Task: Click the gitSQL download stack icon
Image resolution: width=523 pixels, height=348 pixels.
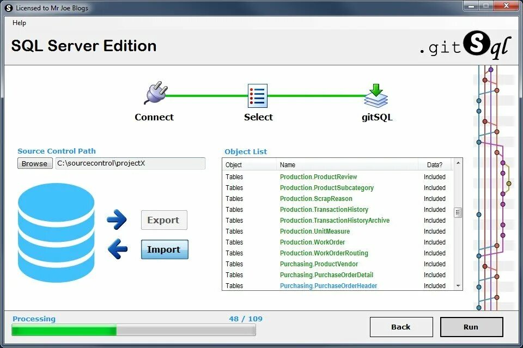Action: 376,96
